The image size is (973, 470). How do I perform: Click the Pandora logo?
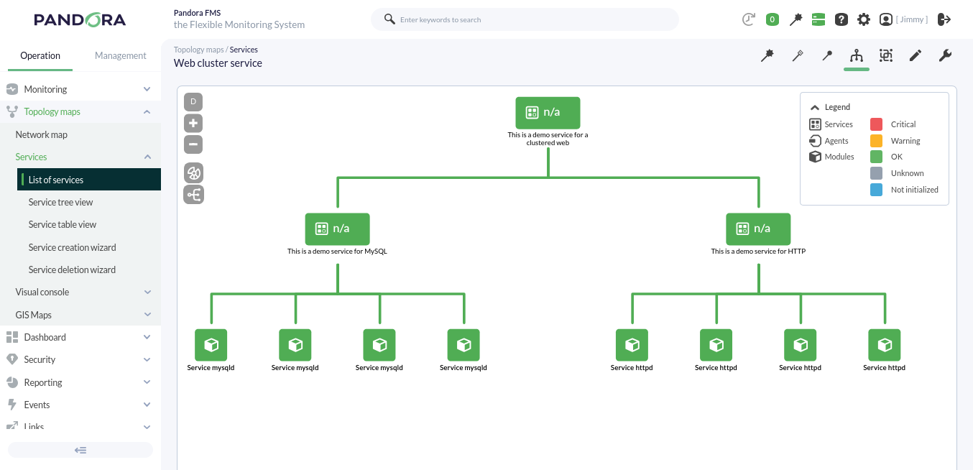(x=80, y=20)
